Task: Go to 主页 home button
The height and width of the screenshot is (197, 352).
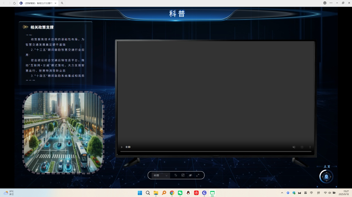Action: (326, 176)
